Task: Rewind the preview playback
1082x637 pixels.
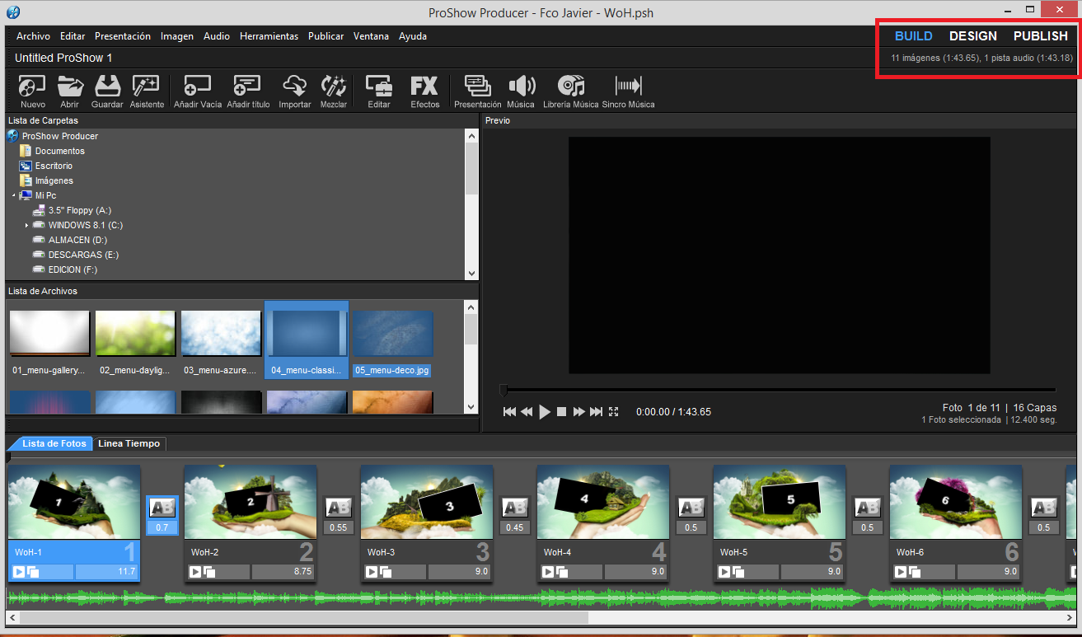Action: (x=527, y=412)
